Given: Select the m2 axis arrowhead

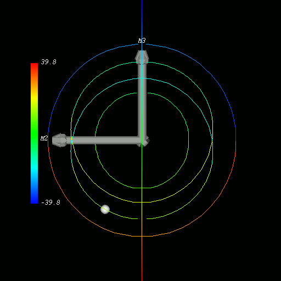Looking at the screenshot, I should tap(59, 140).
